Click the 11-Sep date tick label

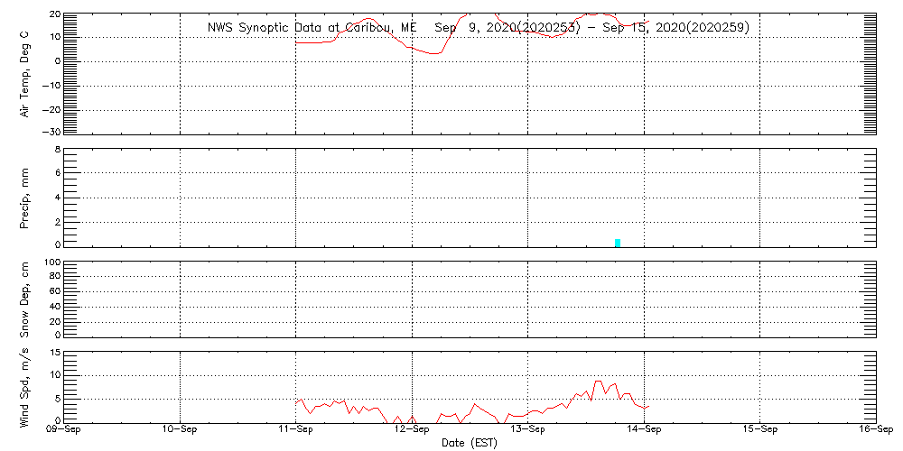click(296, 430)
